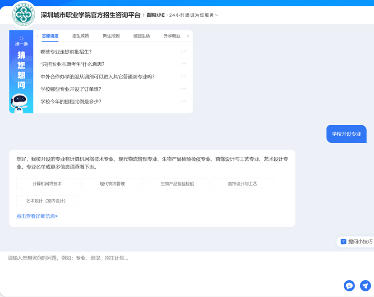Click arrow icon next to 学校今年的提档比例是多少

pos(183,101)
